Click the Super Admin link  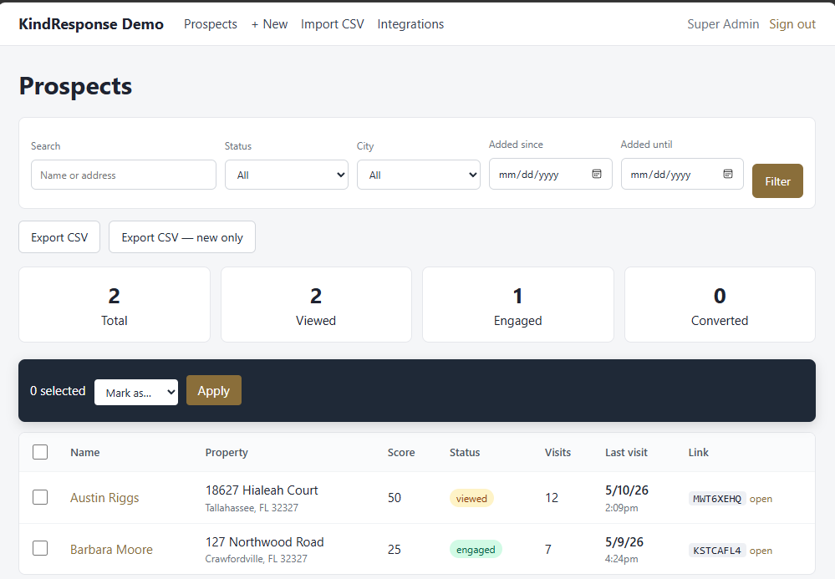723,24
